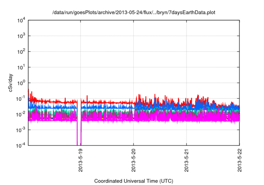The width and height of the screenshot is (264, 185).
Task: Click the 10^1 y-axis tick label
Action: coord(21,67)
